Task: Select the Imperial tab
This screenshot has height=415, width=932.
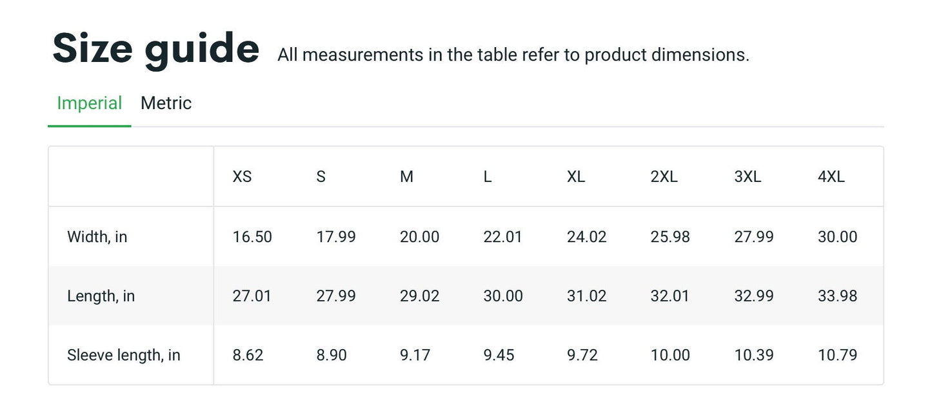Action: [90, 103]
